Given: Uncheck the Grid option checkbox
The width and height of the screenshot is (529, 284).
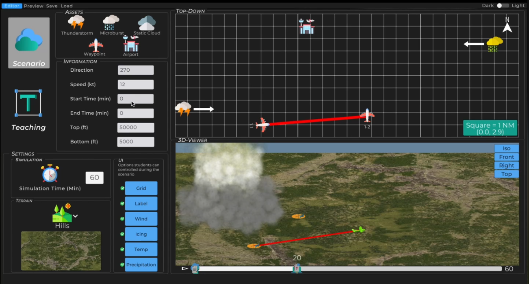Looking at the screenshot, I should (122, 188).
